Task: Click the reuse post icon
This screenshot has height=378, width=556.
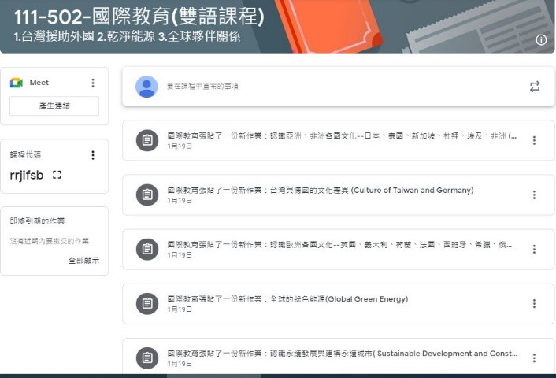Action: pos(535,87)
